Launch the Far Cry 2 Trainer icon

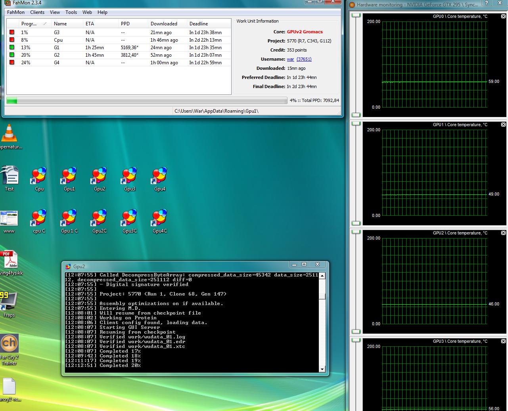(9, 350)
